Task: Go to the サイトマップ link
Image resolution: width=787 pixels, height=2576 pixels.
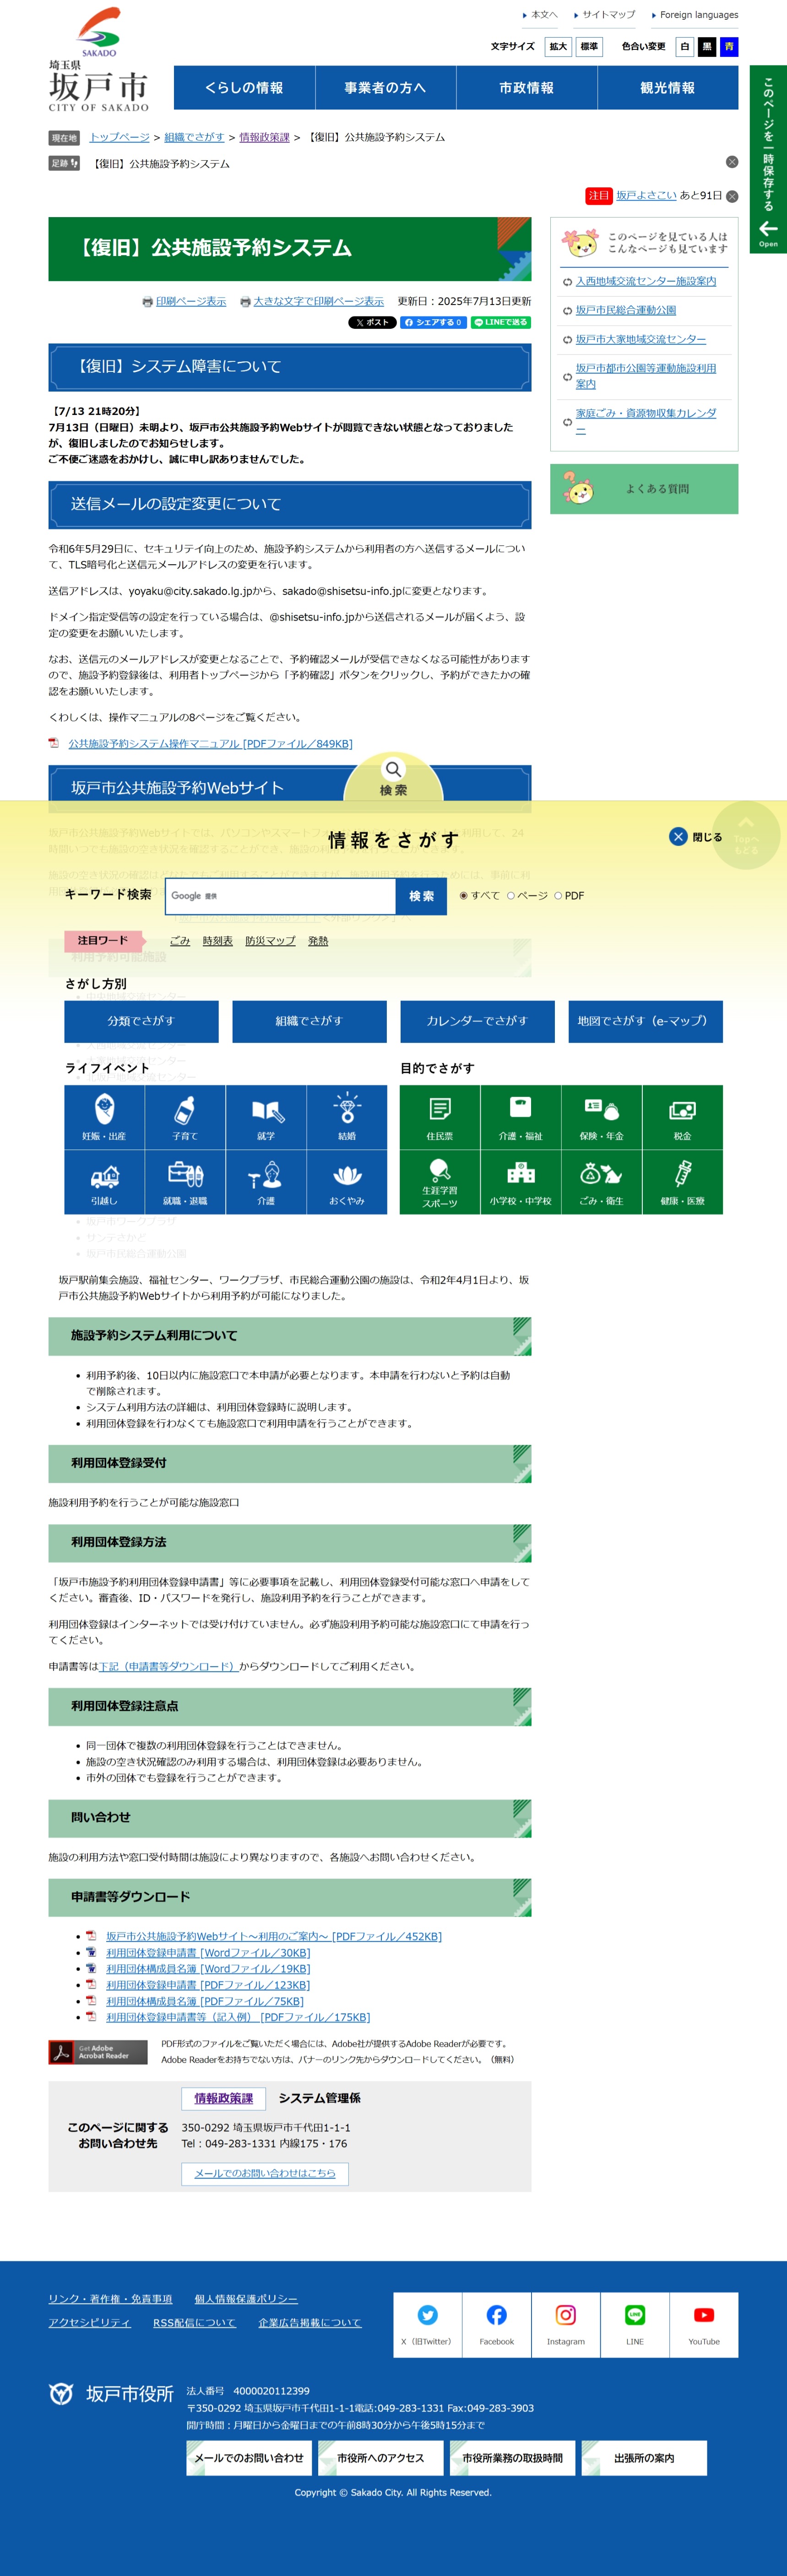Action: pyautogui.click(x=608, y=15)
